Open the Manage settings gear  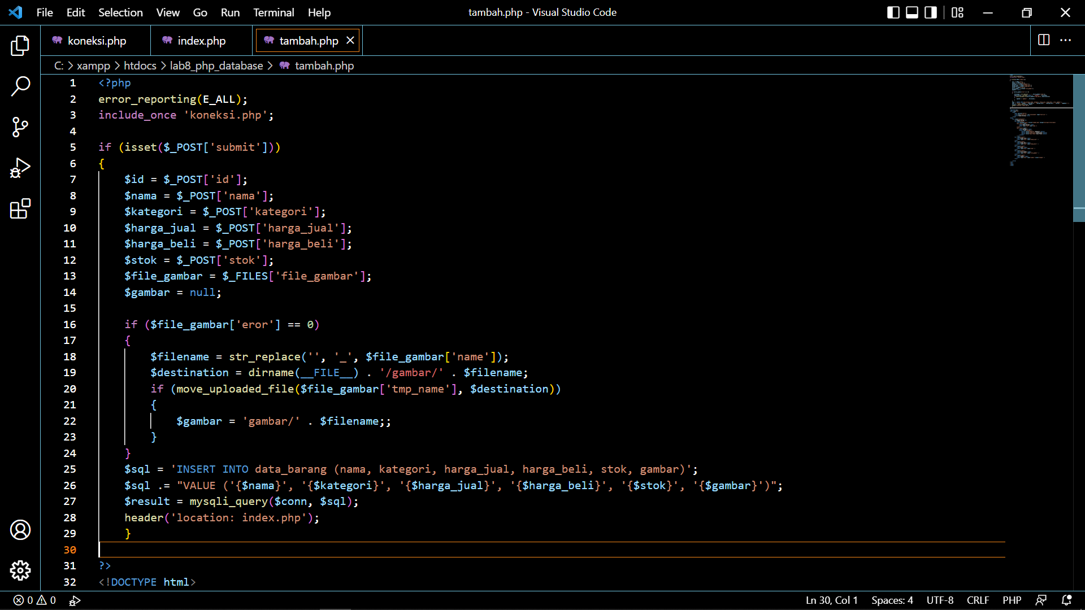(20, 570)
